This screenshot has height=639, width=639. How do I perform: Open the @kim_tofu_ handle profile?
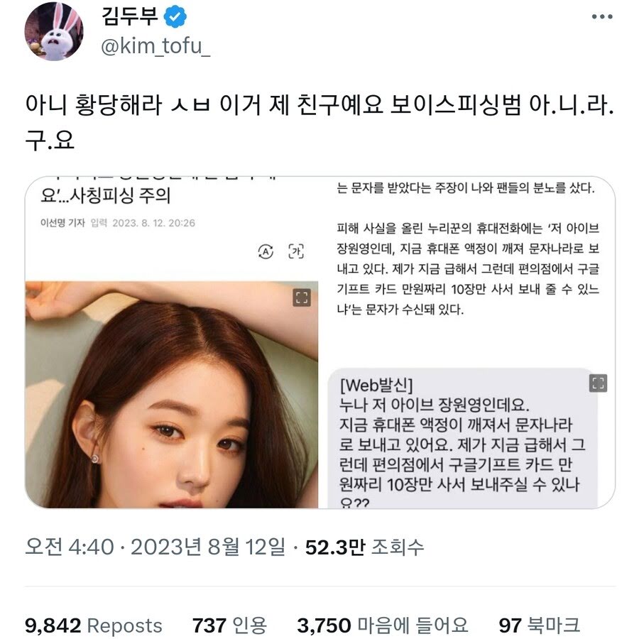pyautogui.click(x=155, y=45)
